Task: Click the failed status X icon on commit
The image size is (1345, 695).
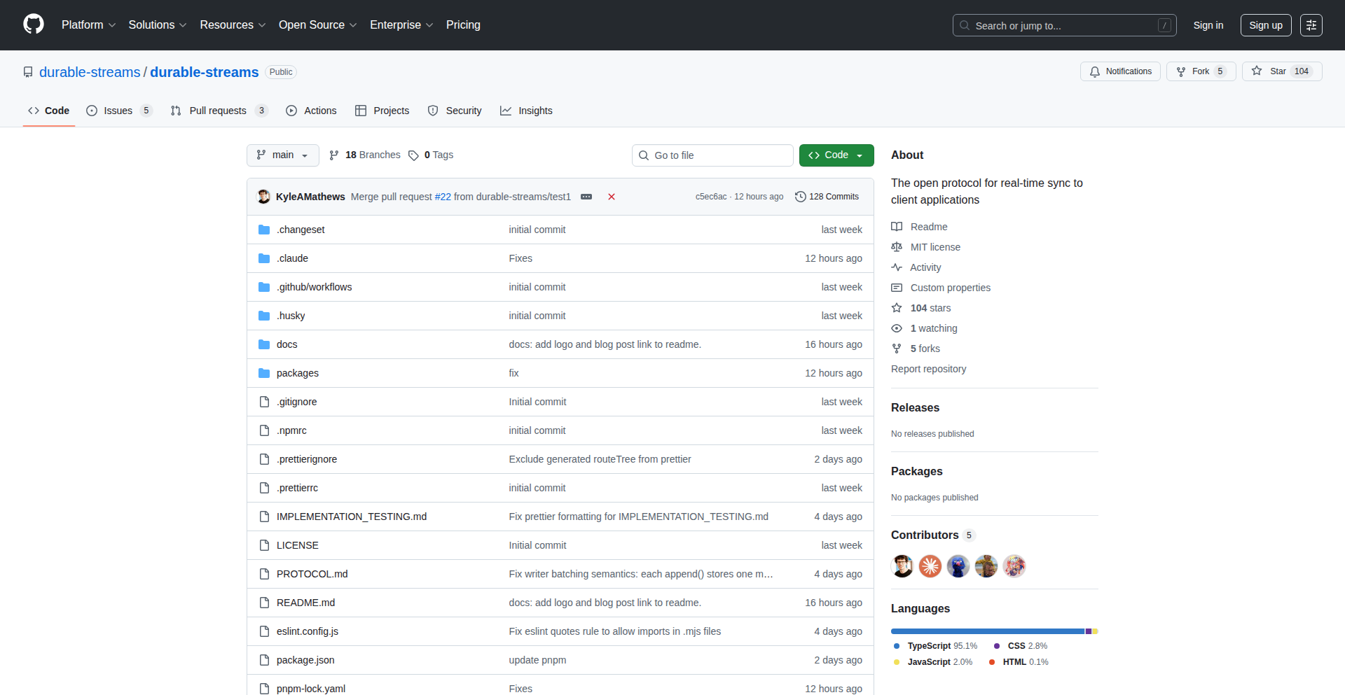Action: click(x=612, y=197)
